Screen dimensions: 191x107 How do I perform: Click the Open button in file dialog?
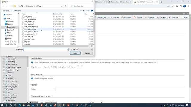coord(75,53)
